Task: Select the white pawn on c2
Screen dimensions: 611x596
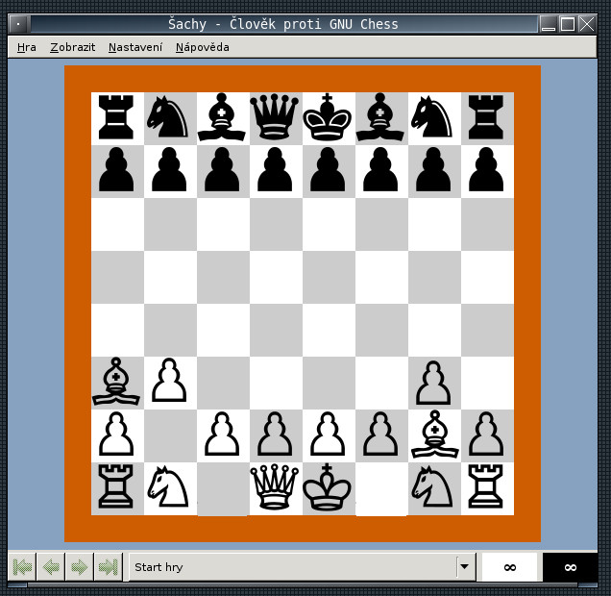Action: (x=222, y=434)
